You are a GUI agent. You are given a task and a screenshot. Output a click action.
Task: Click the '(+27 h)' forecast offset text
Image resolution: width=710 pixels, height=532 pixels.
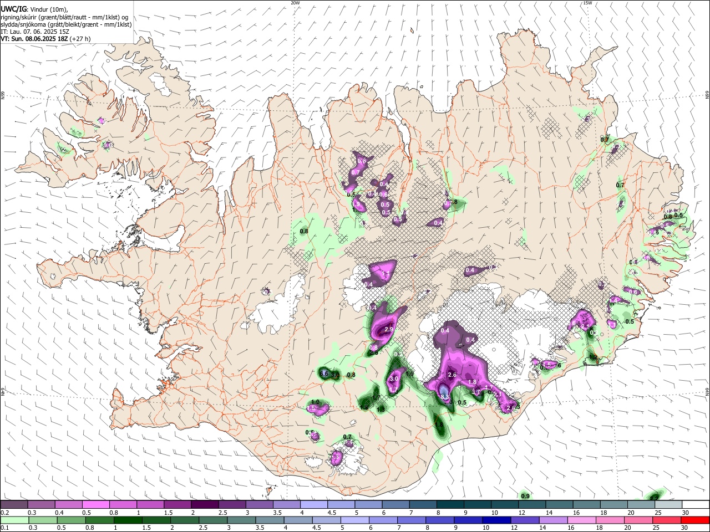tap(80, 39)
